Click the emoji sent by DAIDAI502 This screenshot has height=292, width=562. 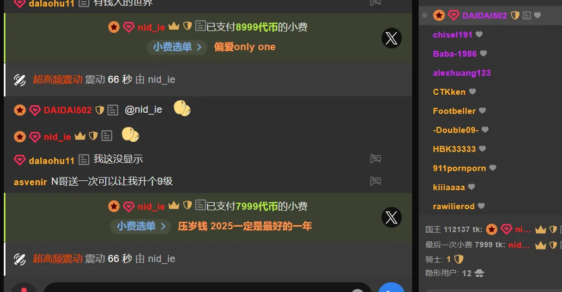[x=182, y=108]
